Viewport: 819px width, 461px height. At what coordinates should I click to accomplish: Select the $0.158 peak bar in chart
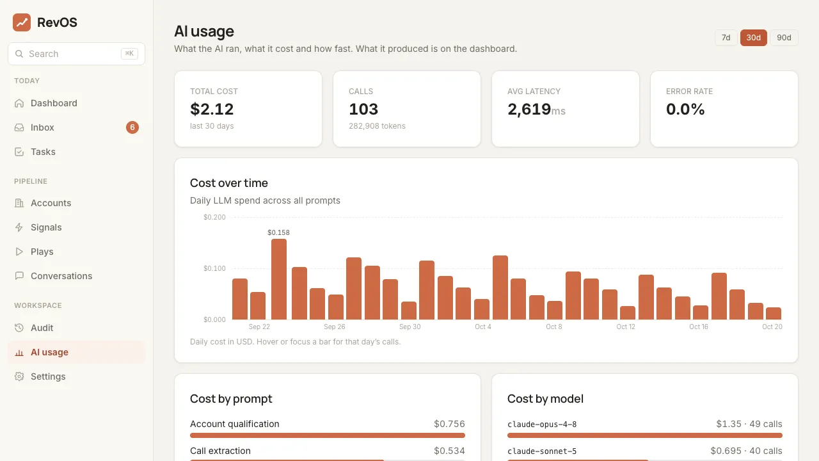point(278,279)
